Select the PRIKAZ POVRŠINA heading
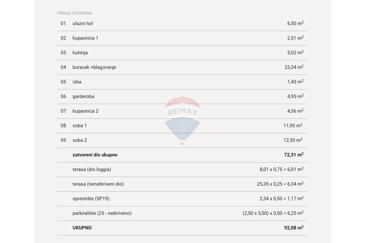This screenshot has width=365, height=243. (x=74, y=13)
